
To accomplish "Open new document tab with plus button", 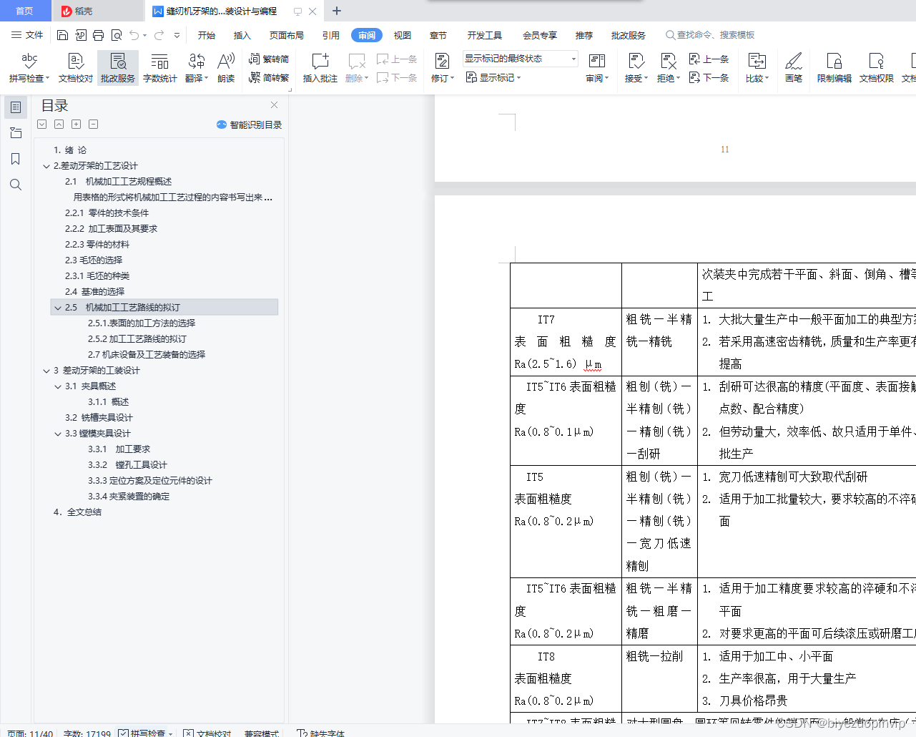I will click(x=337, y=11).
